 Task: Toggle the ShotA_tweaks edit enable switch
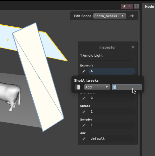pos(77,87)
